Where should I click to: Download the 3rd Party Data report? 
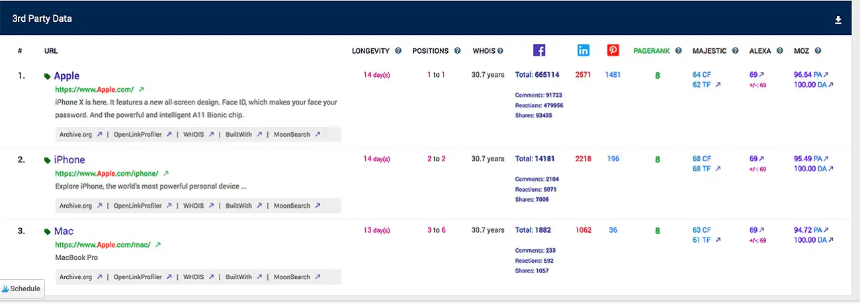[x=838, y=20]
